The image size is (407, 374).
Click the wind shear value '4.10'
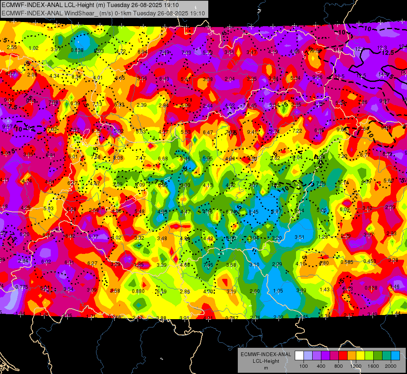pyautogui.click(x=300, y=264)
